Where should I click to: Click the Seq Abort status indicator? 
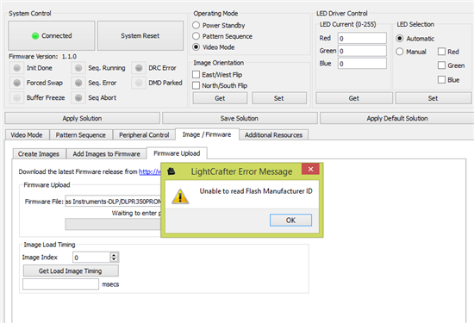click(78, 97)
